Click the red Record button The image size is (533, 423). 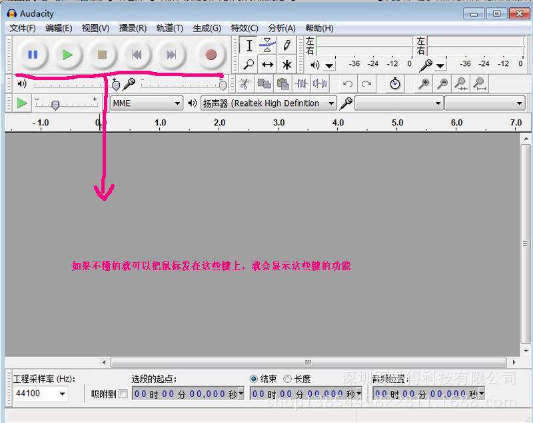211,55
